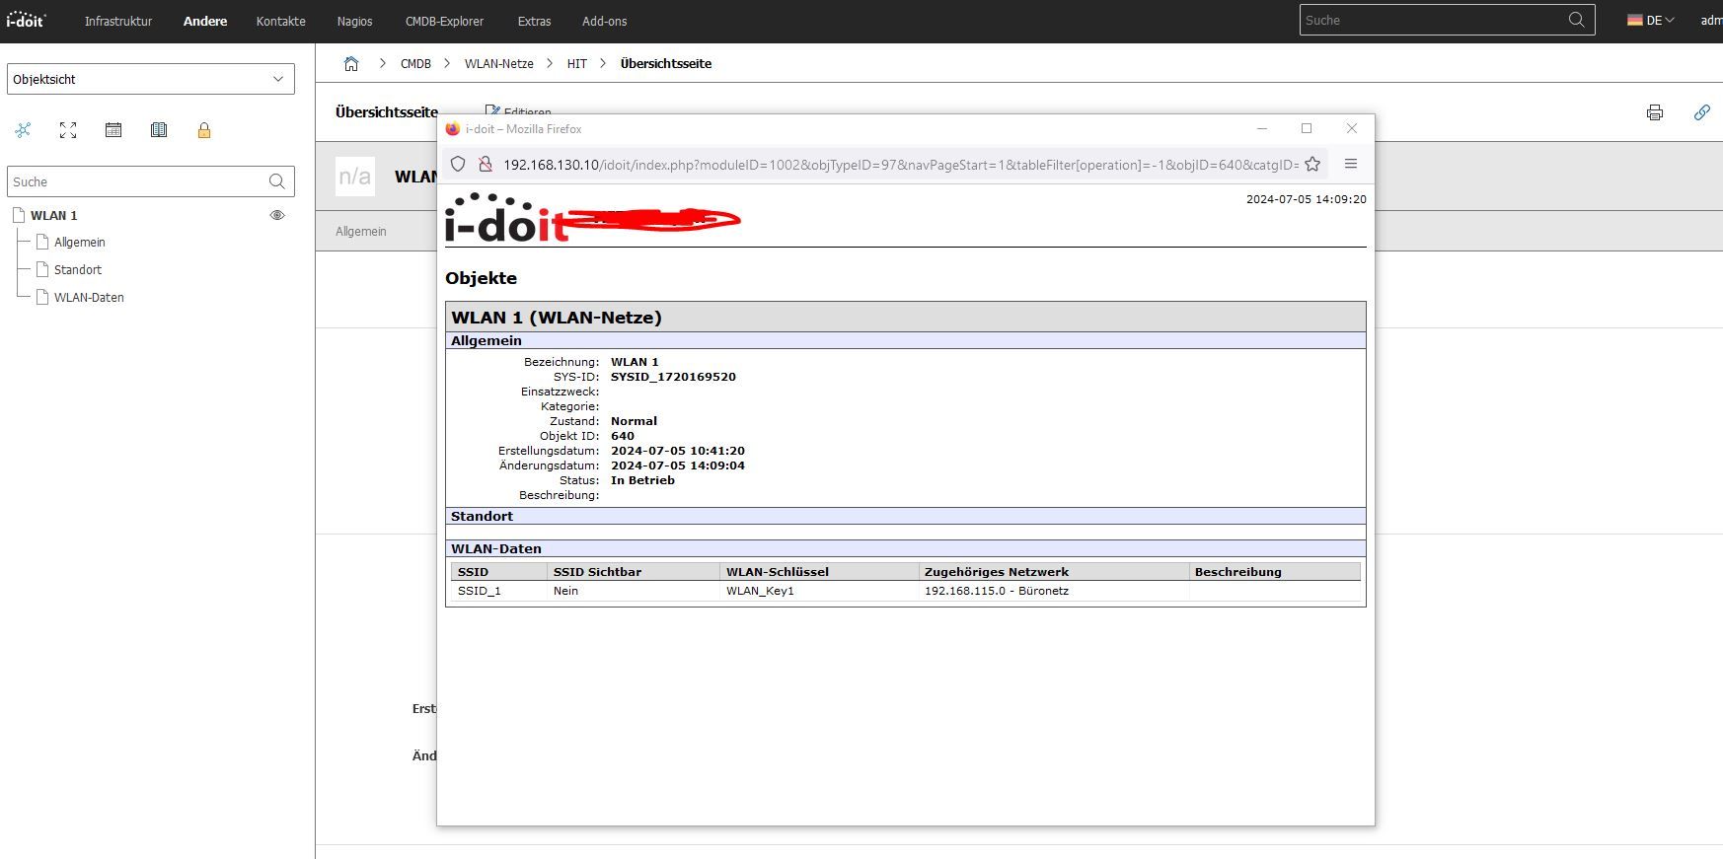Go to WLAN-Netze breadcrumb link

(499, 63)
